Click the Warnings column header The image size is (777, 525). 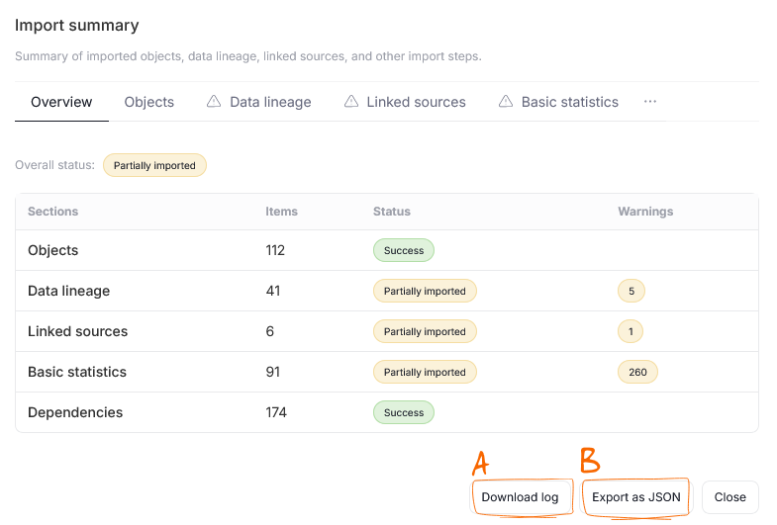click(645, 212)
